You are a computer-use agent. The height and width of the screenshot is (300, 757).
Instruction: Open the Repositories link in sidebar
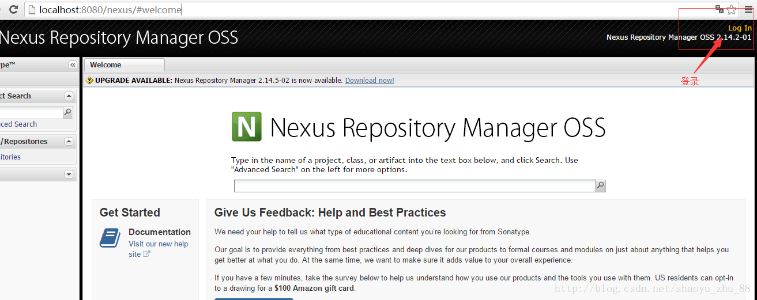[10, 157]
